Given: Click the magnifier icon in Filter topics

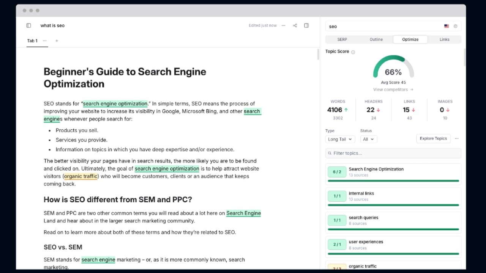Looking at the screenshot, I should [x=330, y=153].
